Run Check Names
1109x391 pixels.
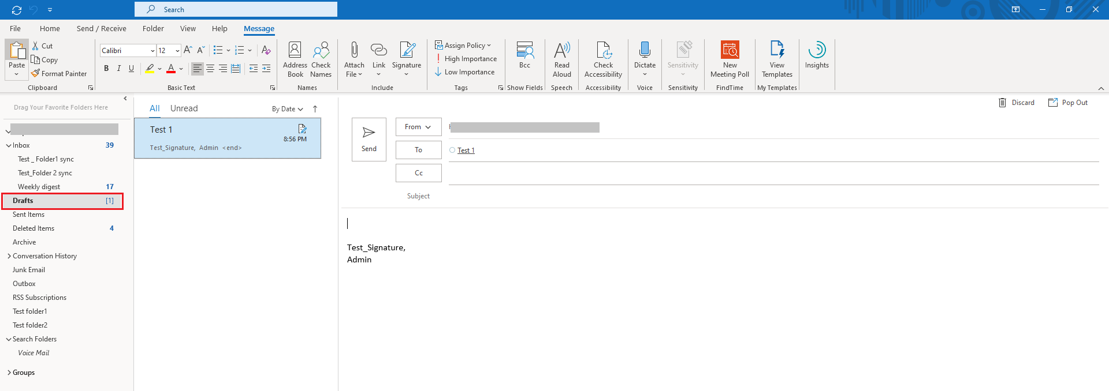click(x=321, y=59)
